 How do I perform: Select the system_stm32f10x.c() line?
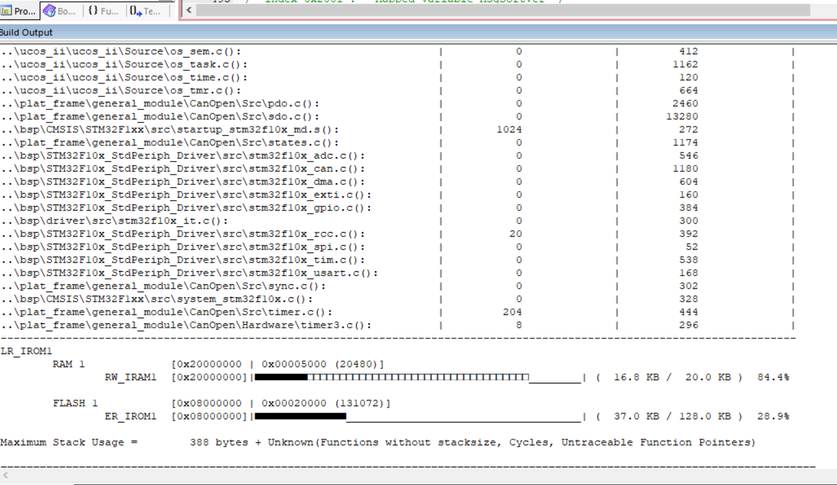point(397,299)
